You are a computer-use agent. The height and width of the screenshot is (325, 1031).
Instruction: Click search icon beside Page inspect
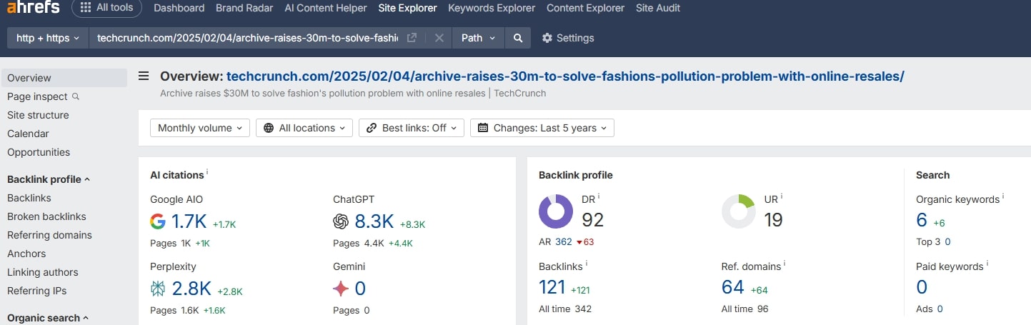tap(76, 96)
